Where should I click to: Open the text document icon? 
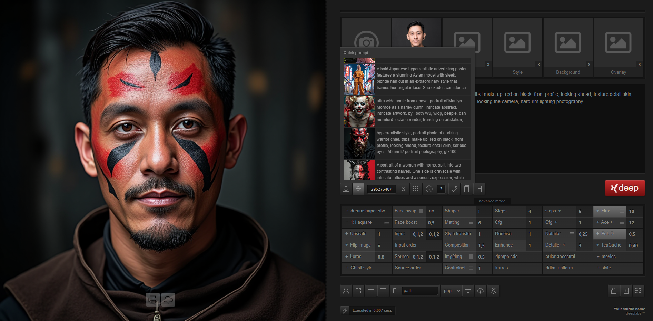(479, 189)
